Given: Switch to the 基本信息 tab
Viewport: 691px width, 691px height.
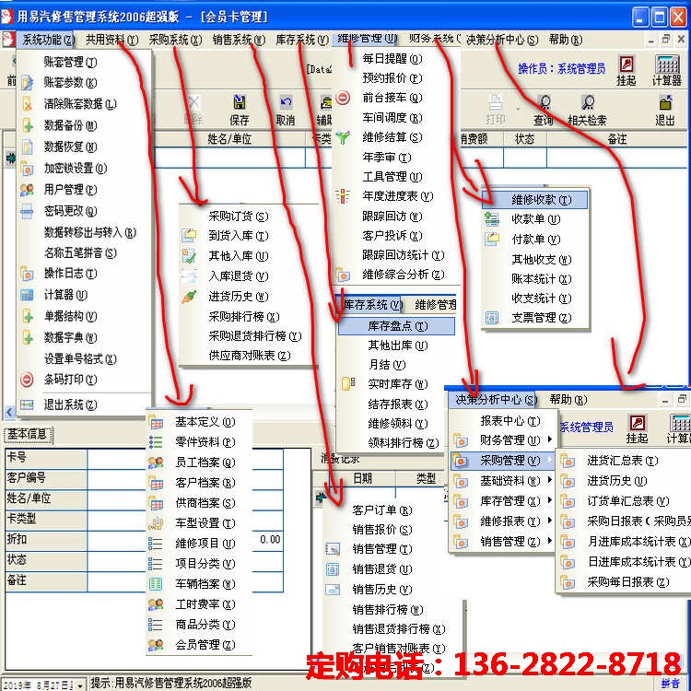Looking at the screenshot, I should coord(28,435).
